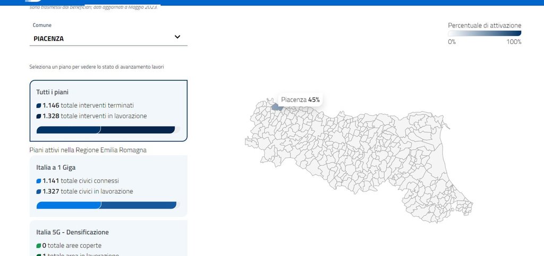Click the highlighted Piacenza municipality on the map
Viewport: 544px width, 256px height.
tap(277, 107)
